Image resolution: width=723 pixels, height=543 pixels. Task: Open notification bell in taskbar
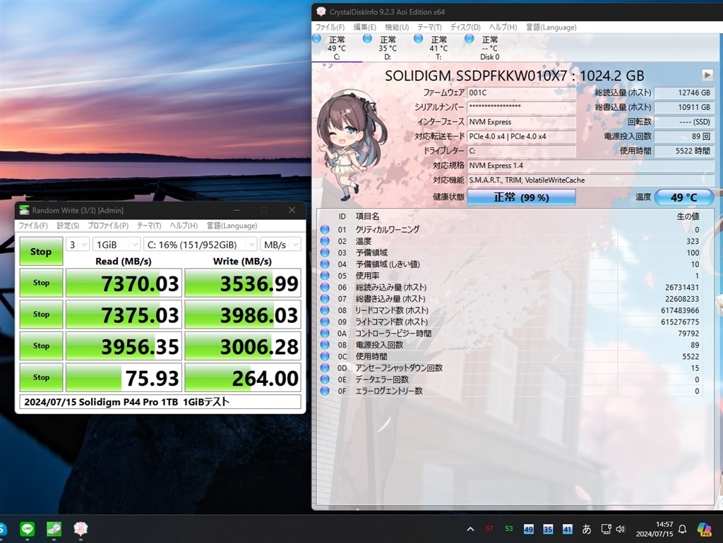[x=683, y=529]
